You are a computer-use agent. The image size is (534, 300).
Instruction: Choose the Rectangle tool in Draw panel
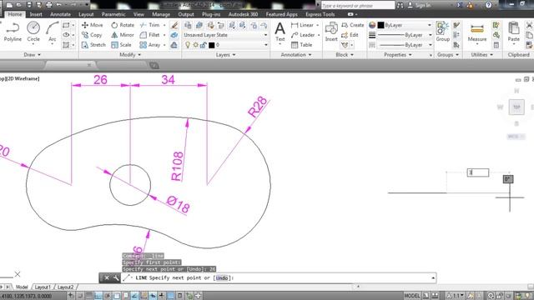(x=66, y=25)
